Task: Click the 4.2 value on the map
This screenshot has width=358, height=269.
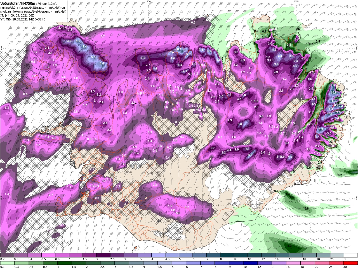Action: click(x=155, y=68)
